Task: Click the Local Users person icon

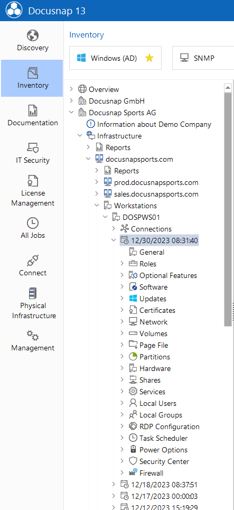Action: pyautogui.click(x=133, y=403)
